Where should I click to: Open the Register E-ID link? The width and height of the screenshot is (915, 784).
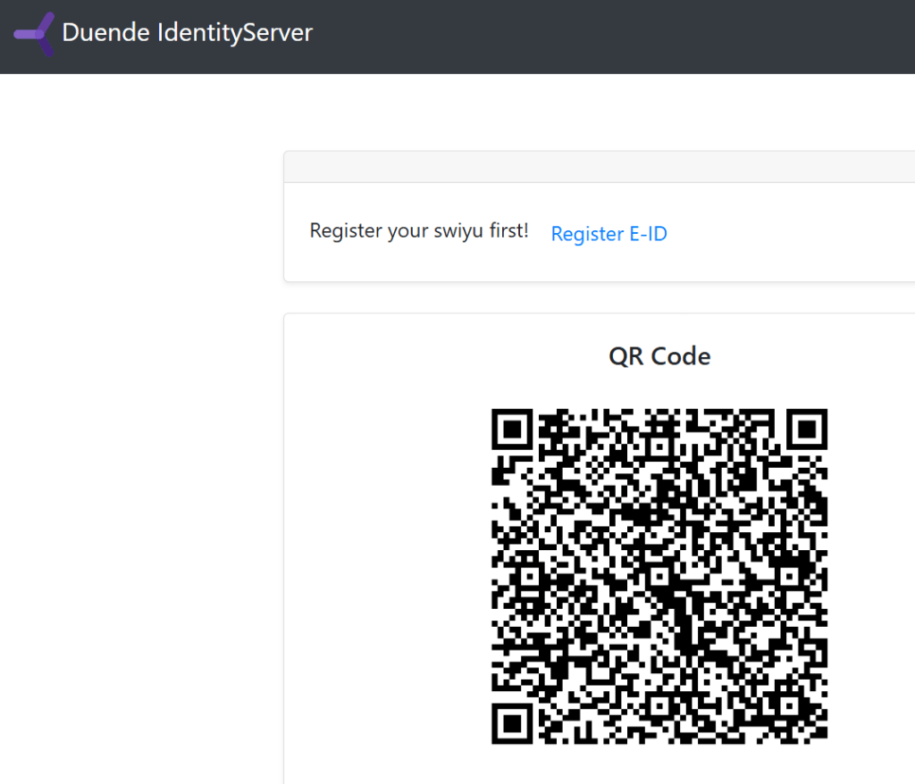click(x=609, y=234)
